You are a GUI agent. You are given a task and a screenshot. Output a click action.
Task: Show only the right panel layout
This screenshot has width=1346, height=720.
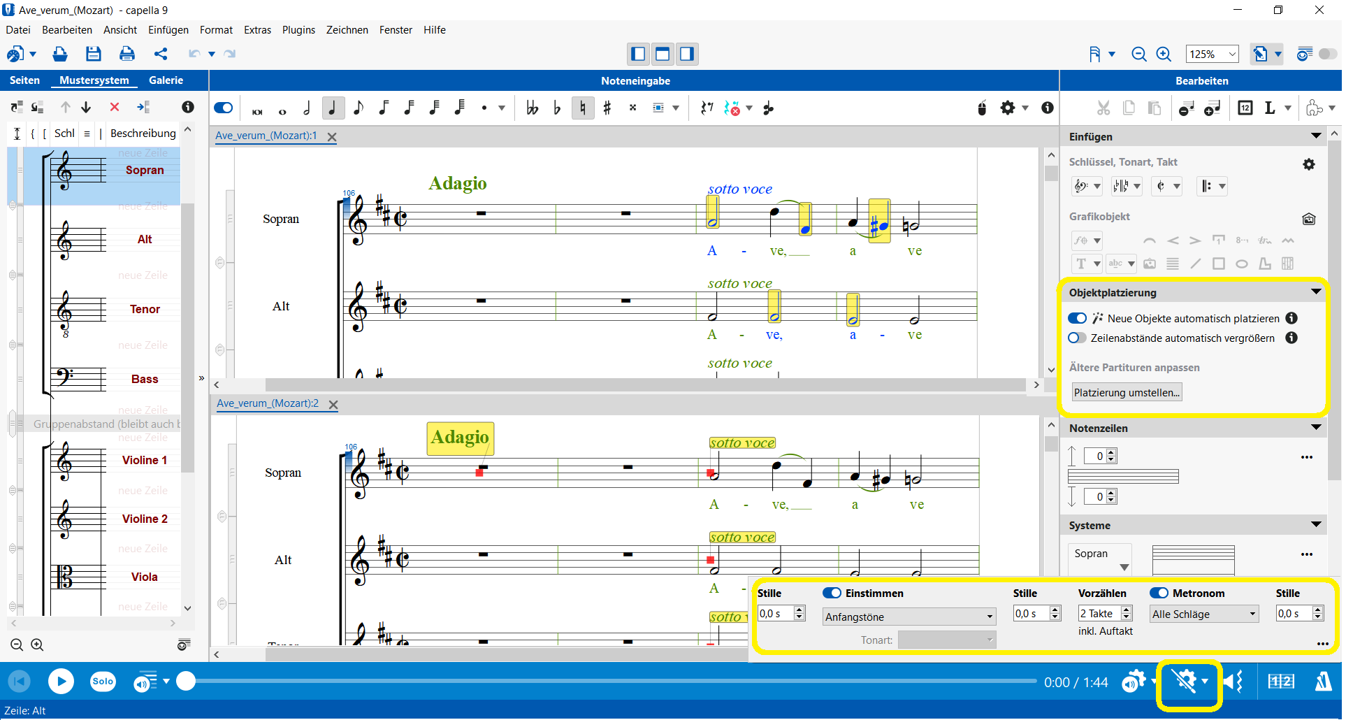tap(687, 54)
